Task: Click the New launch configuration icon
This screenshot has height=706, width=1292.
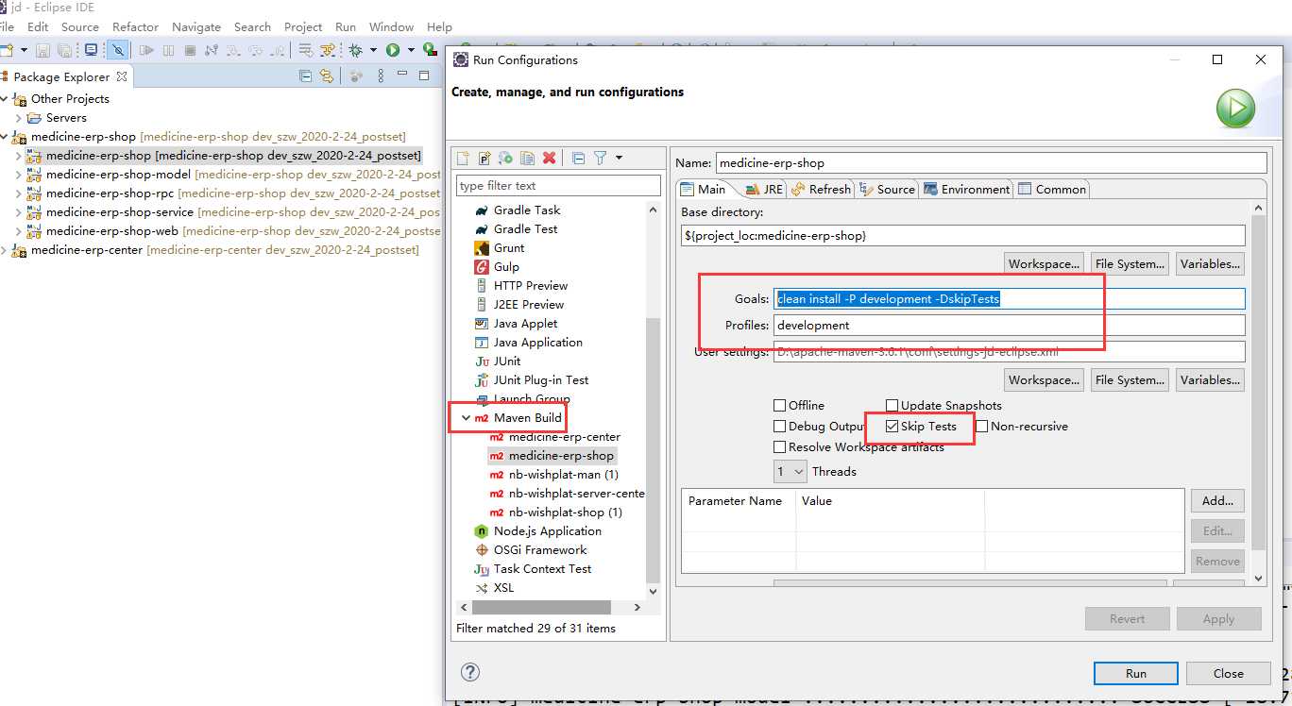Action: tap(463, 158)
